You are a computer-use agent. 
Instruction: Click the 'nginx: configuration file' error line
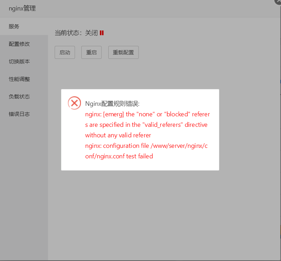146,146
